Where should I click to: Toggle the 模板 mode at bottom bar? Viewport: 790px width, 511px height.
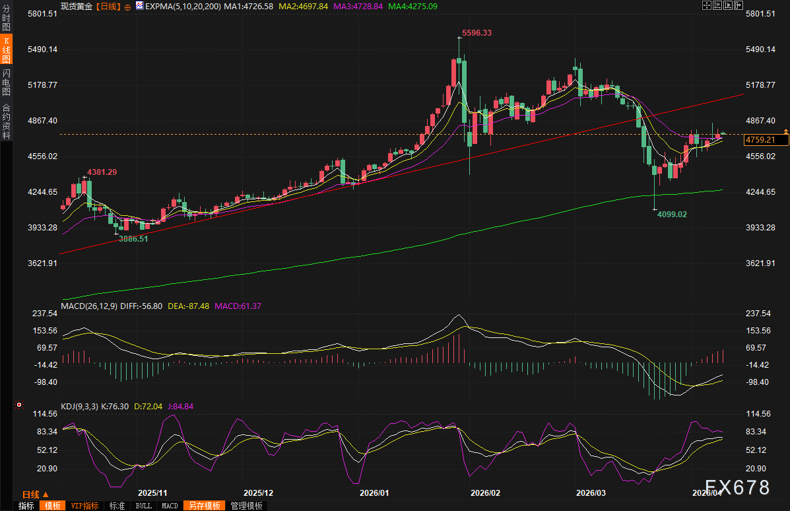tap(52, 506)
